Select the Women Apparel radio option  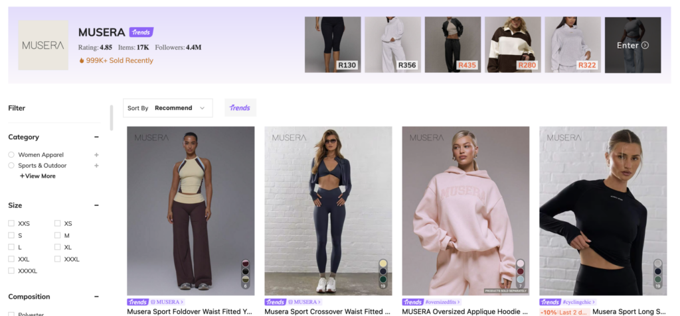(x=11, y=154)
